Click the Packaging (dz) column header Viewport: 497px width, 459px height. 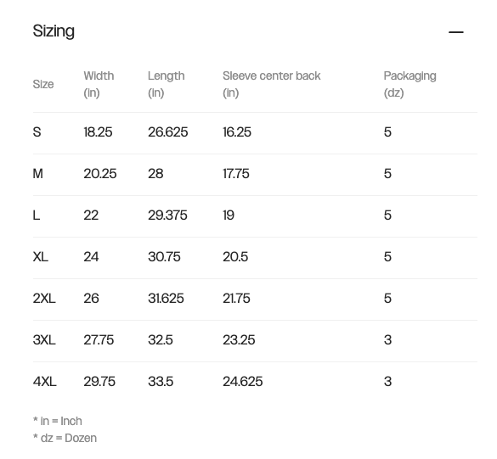409,84
